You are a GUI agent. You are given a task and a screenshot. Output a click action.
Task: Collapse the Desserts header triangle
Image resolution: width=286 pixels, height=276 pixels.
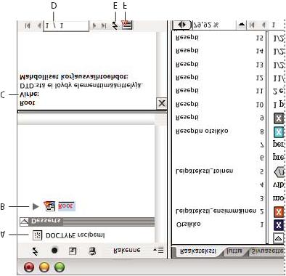click(24, 221)
